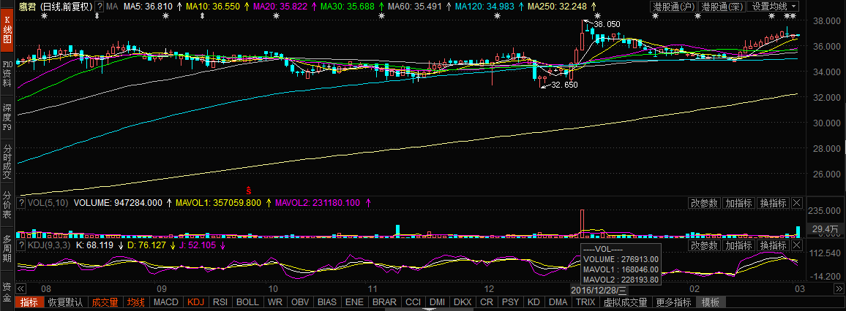Click 改参数 in KDJ panel
This screenshot has height=311, width=846.
(705, 245)
